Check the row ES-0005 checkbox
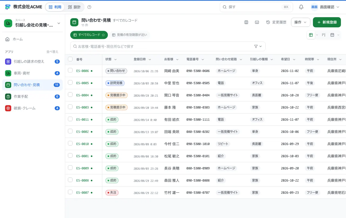Screen dimensions: 346x218 (x=70, y=82)
